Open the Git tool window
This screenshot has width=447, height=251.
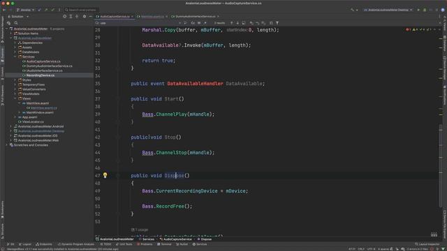[10, 244]
